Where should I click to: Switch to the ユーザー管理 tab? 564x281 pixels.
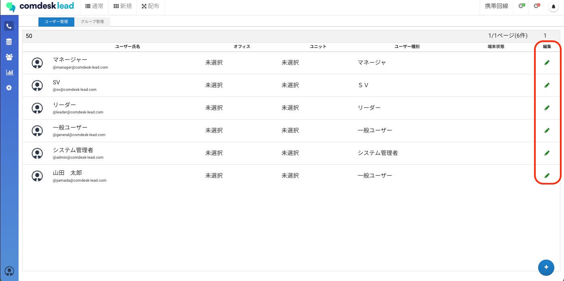56,22
